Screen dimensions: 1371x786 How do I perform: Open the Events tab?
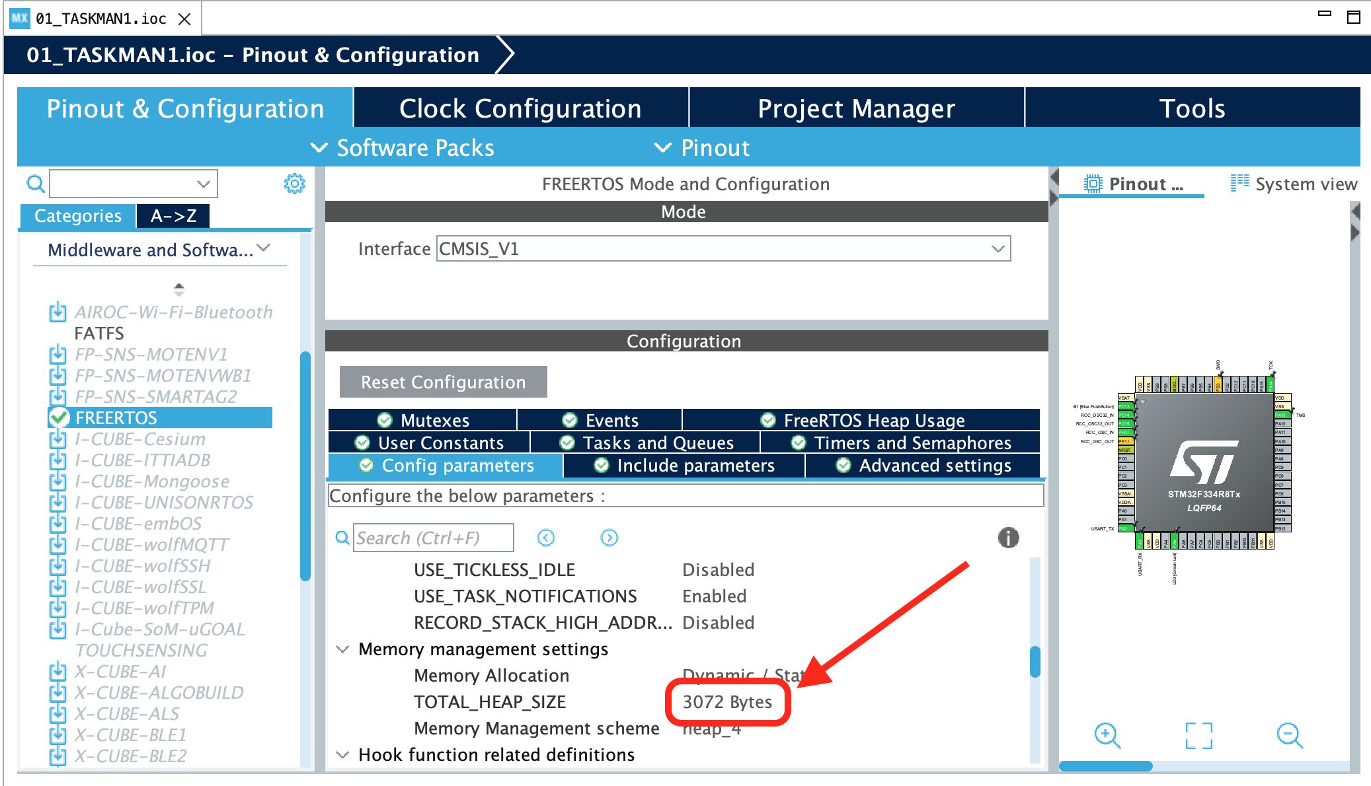[x=600, y=420]
